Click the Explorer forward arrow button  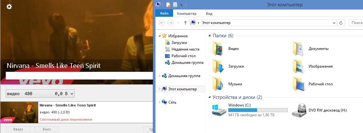tap(171, 23)
